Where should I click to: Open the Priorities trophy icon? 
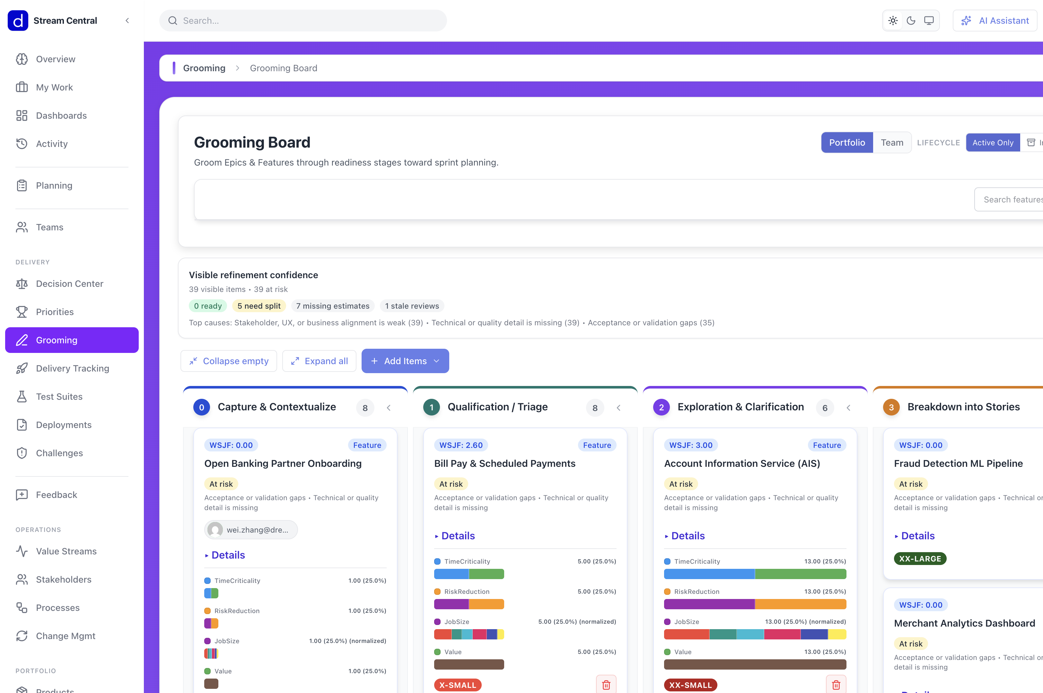[22, 312]
